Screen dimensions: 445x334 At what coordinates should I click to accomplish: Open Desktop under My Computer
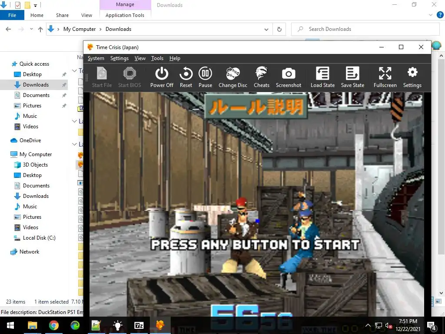[x=32, y=175]
